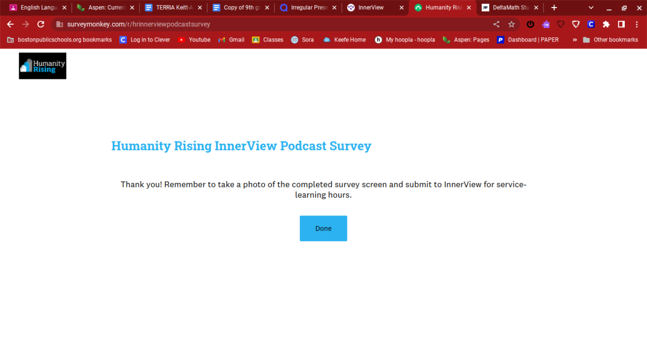Open the Extensions puzzle-piece menu
This screenshot has width=647, height=364.
point(606,24)
